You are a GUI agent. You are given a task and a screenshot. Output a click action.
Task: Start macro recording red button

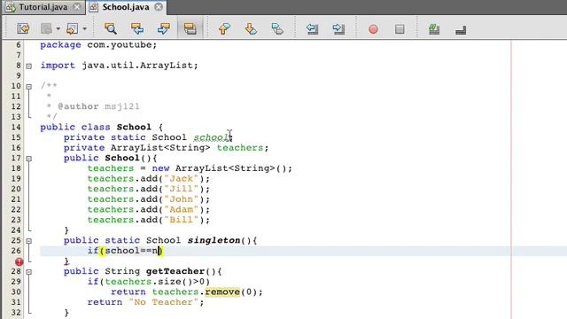click(x=373, y=29)
